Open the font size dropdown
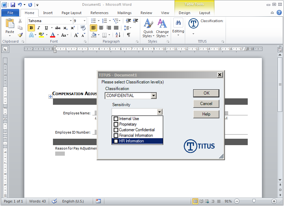This screenshot has width=284, height=206. 84,21
